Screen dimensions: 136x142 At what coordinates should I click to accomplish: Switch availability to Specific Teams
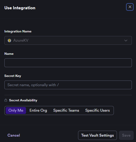(66, 110)
